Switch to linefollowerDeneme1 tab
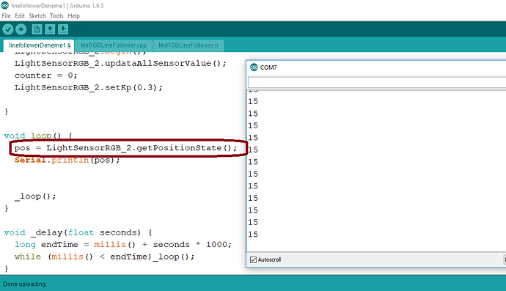This screenshot has height=291, width=506. pos(39,45)
